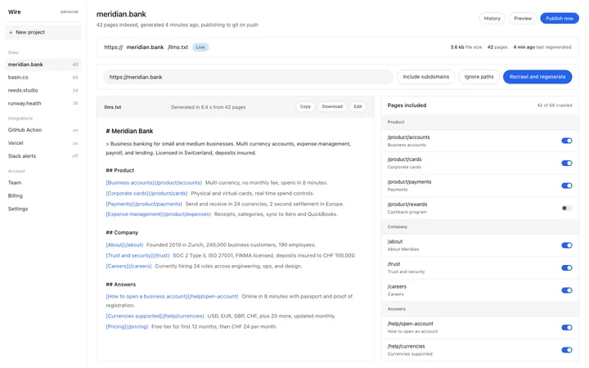Open the Payments markdown link
589x368 pixels.
(x=144, y=204)
